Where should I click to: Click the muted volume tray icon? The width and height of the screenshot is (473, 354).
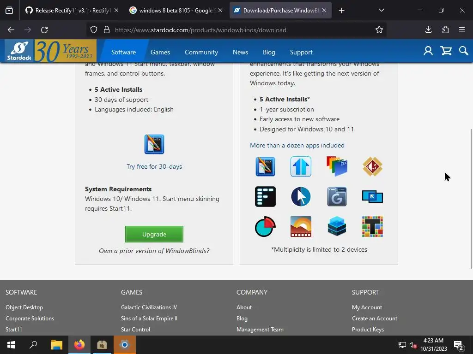413,345
